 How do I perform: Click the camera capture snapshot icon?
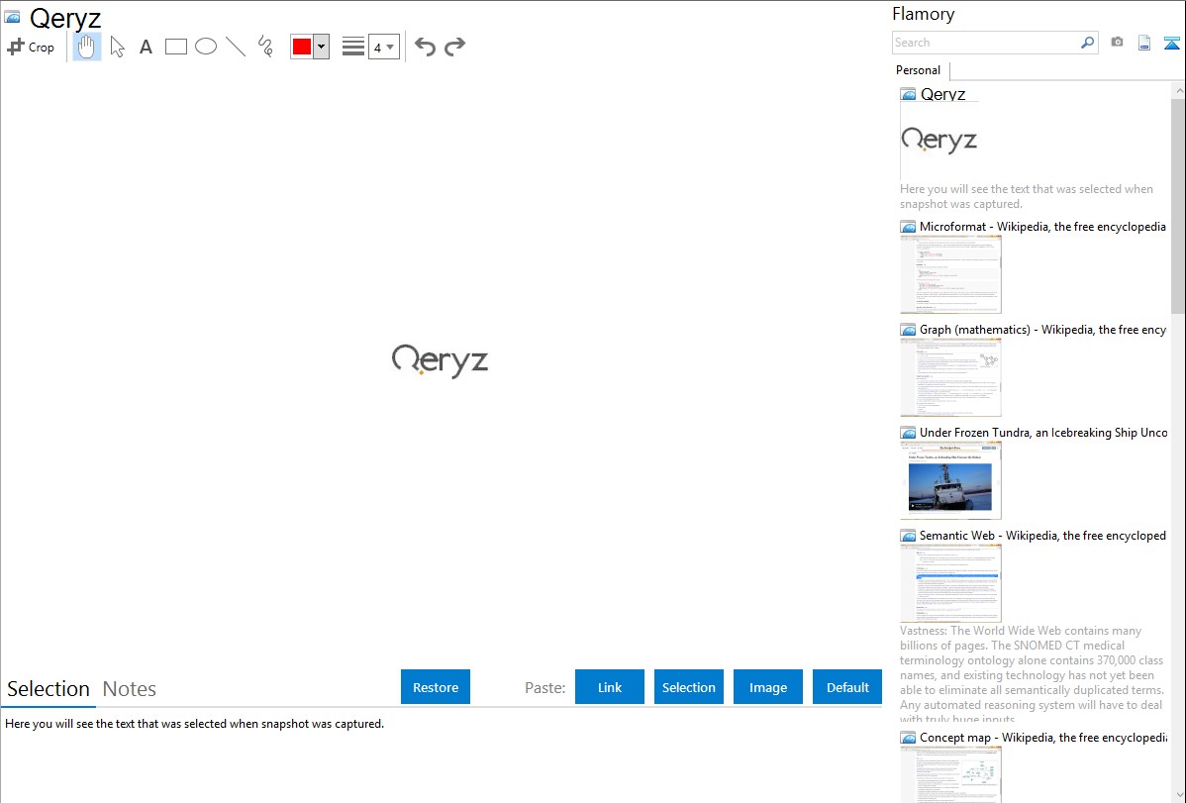click(x=1117, y=43)
